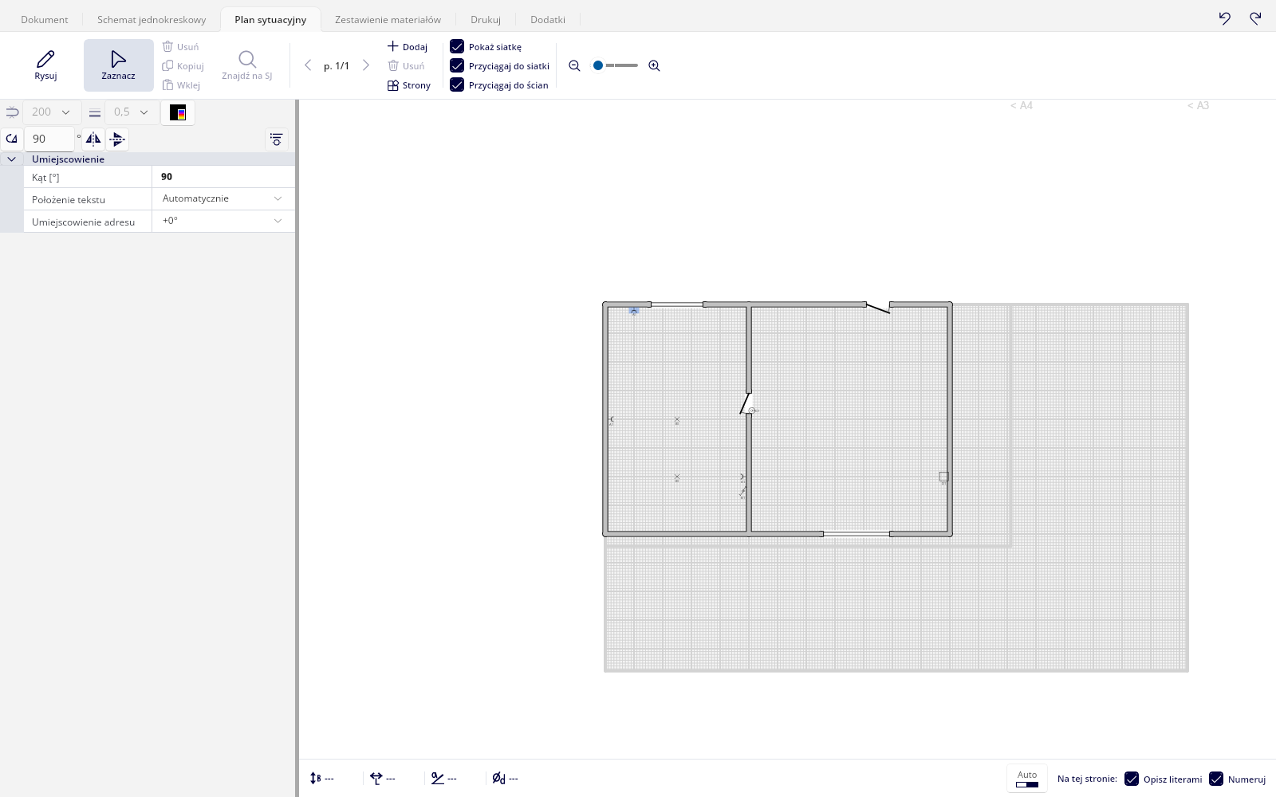Go to the next page arrow

(366, 65)
